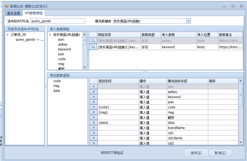
Task: Open the 填充数据表 dropdown list
Action: pyautogui.click(x=189, y=21)
